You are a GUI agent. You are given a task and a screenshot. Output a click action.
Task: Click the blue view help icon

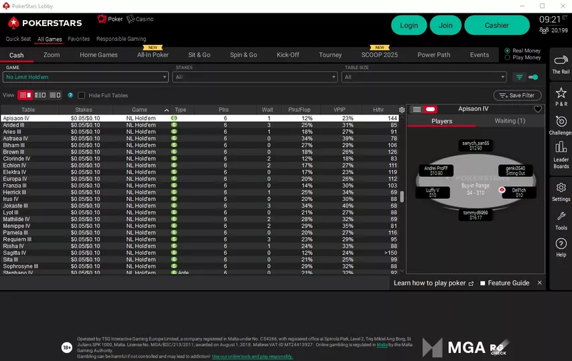pos(70,95)
